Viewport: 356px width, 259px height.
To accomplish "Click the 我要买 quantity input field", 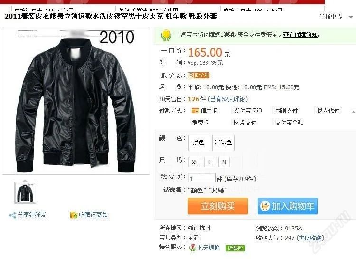I will click(x=202, y=178).
